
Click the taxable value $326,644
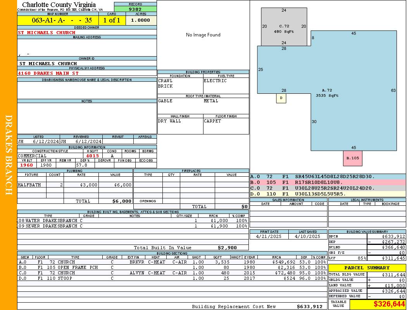pos(389,304)
